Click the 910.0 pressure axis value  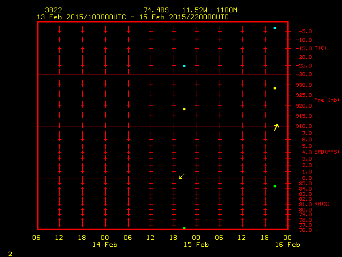click(304, 126)
